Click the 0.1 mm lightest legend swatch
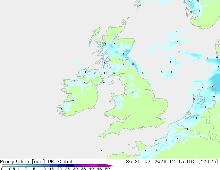The image size is (220, 170). (x=6, y=165)
